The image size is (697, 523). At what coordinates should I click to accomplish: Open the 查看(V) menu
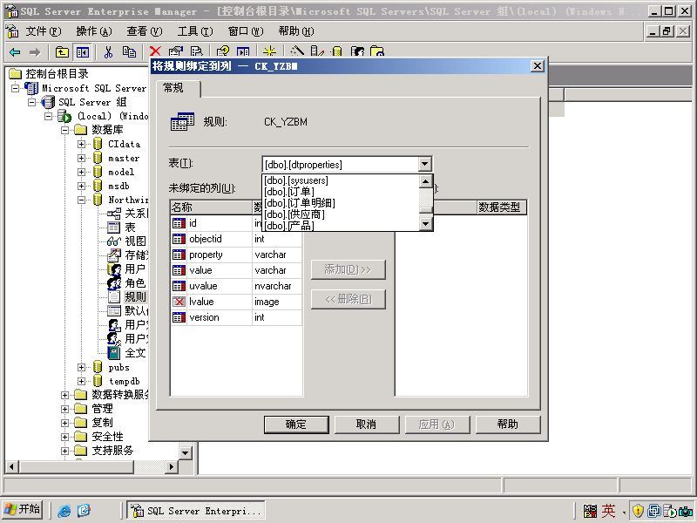(x=144, y=31)
